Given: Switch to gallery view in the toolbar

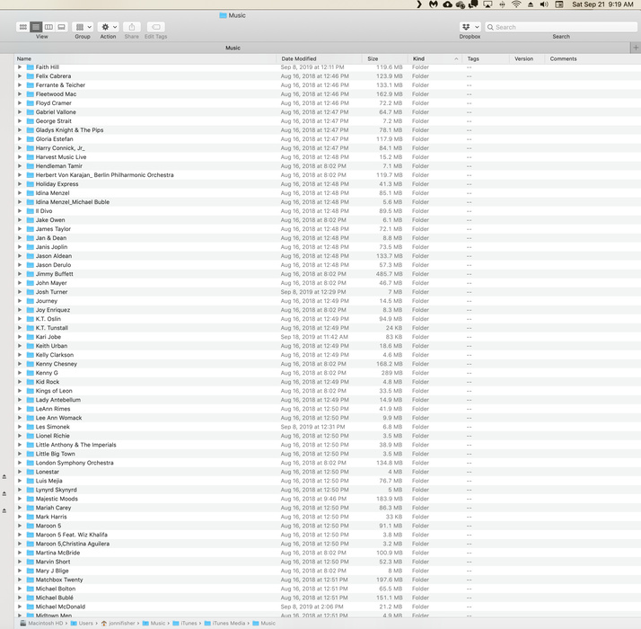Looking at the screenshot, I should [61, 27].
